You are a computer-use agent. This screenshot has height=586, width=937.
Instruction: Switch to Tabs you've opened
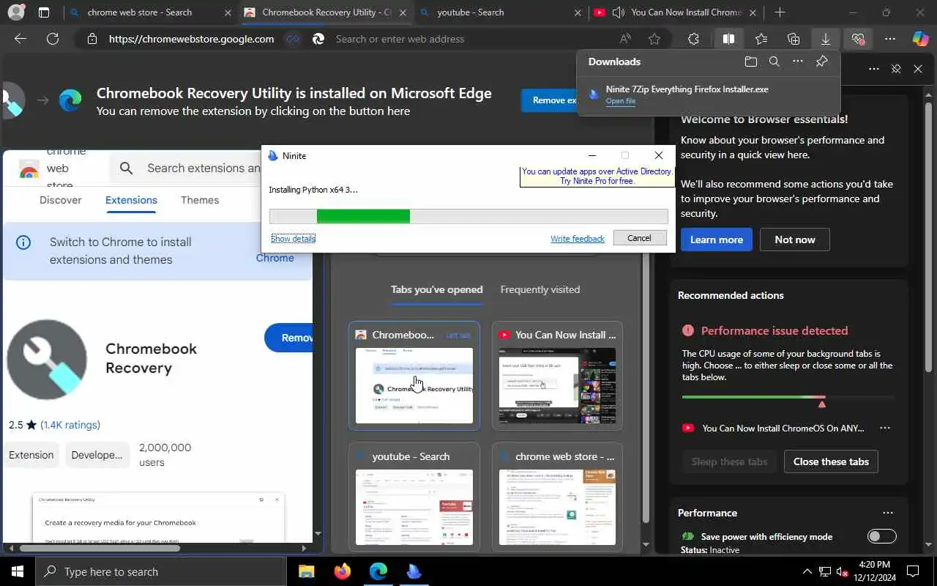coord(437,289)
